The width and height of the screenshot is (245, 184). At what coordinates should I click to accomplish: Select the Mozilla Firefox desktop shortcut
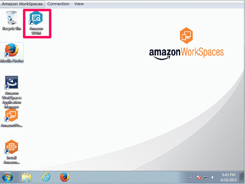click(x=12, y=53)
